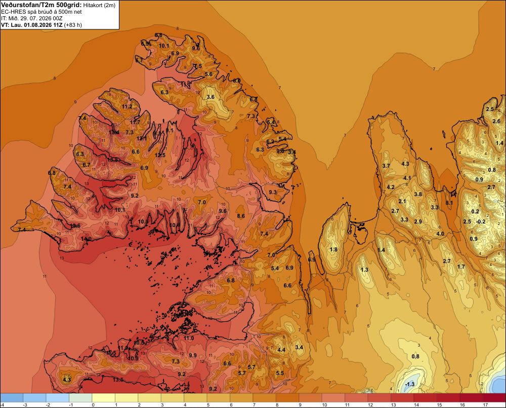Select the 1.7 temperature value
Image resolution: width=506 pixels, height=408 pixels.
pyautogui.click(x=461, y=267)
